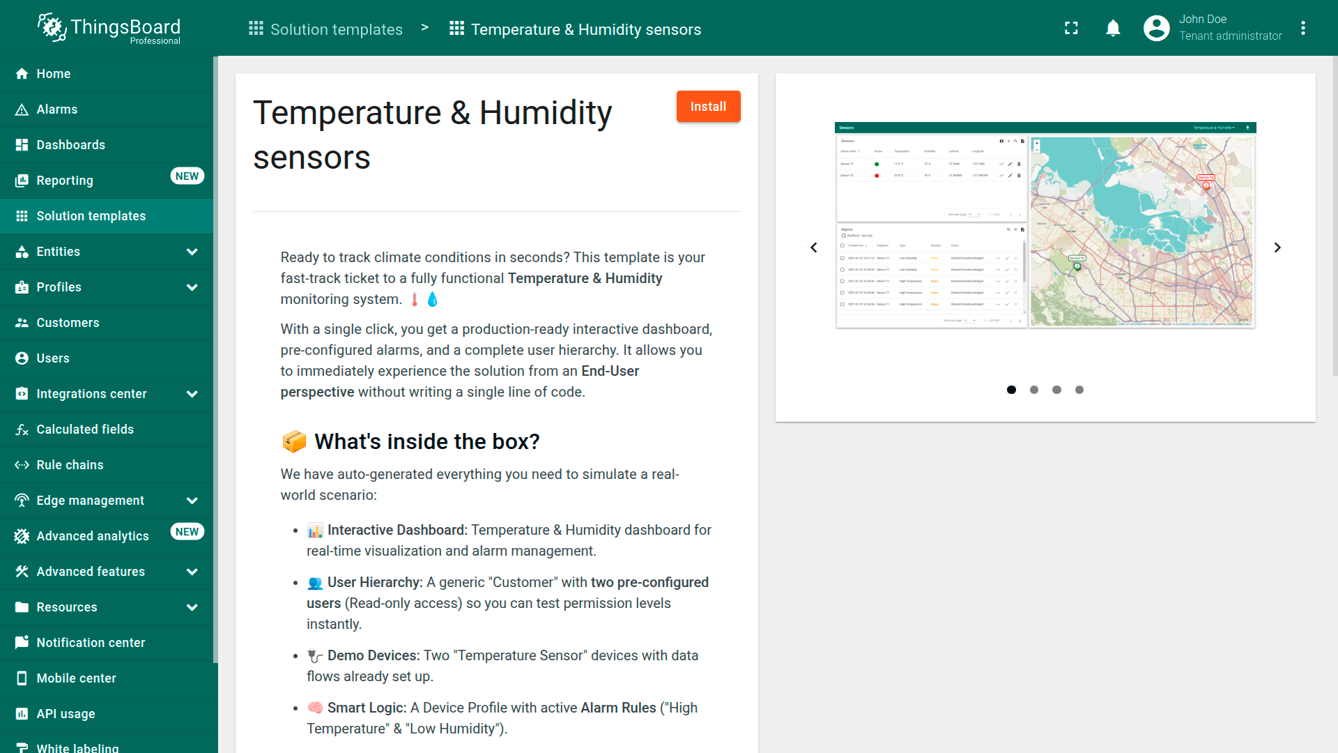Toggle fullscreen mode icon
The height and width of the screenshot is (753, 1338).
1071,28
